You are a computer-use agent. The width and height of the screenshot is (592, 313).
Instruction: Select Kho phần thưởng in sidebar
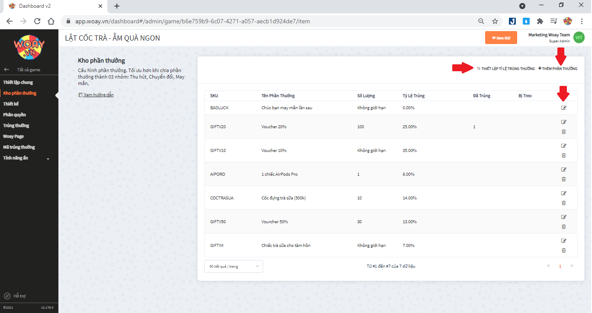click(20, 93)
